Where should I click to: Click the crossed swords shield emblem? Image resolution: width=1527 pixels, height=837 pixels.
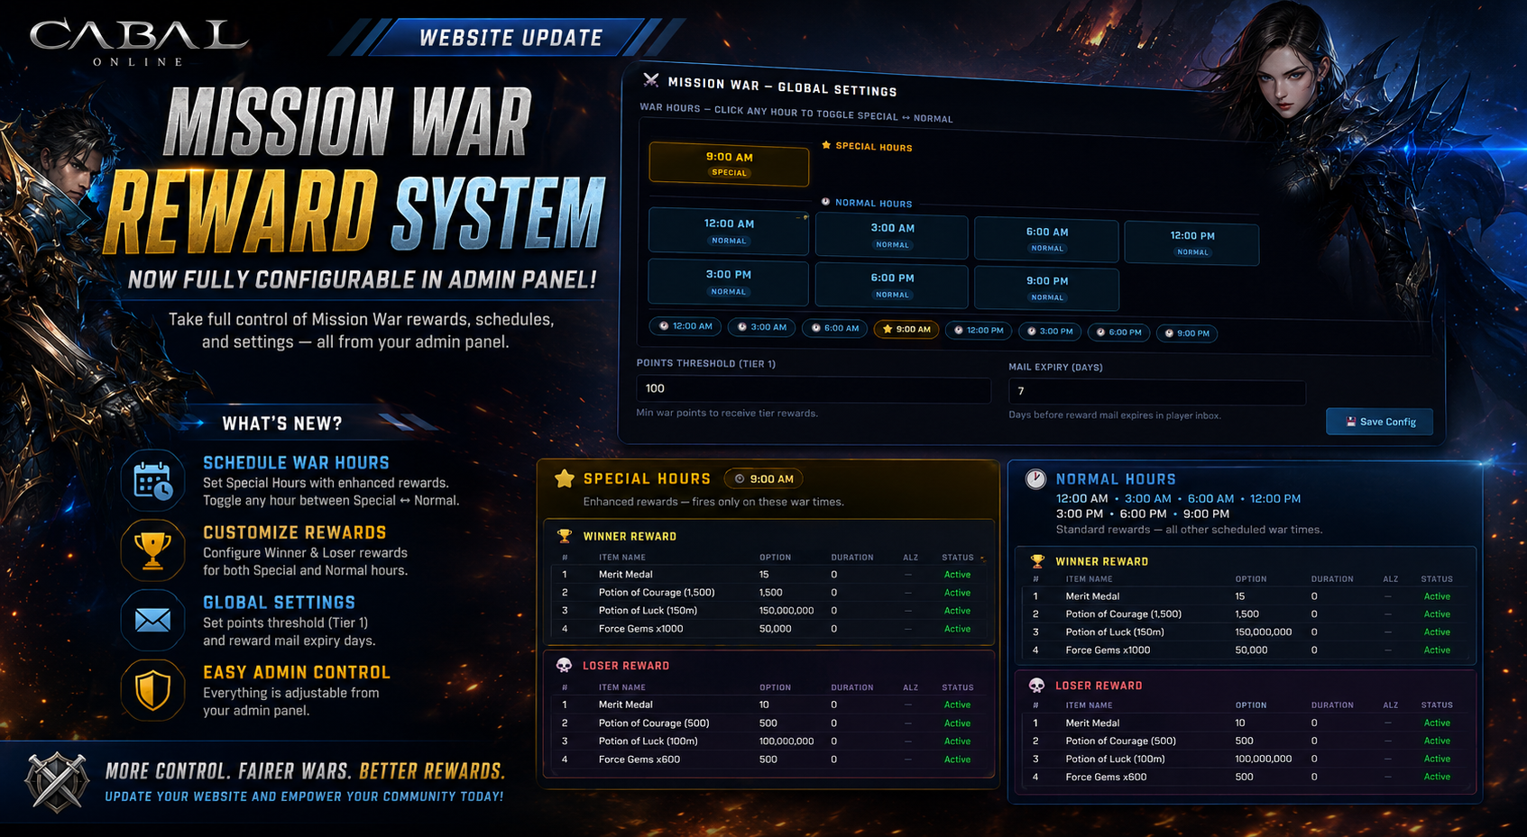click(57, 782)
